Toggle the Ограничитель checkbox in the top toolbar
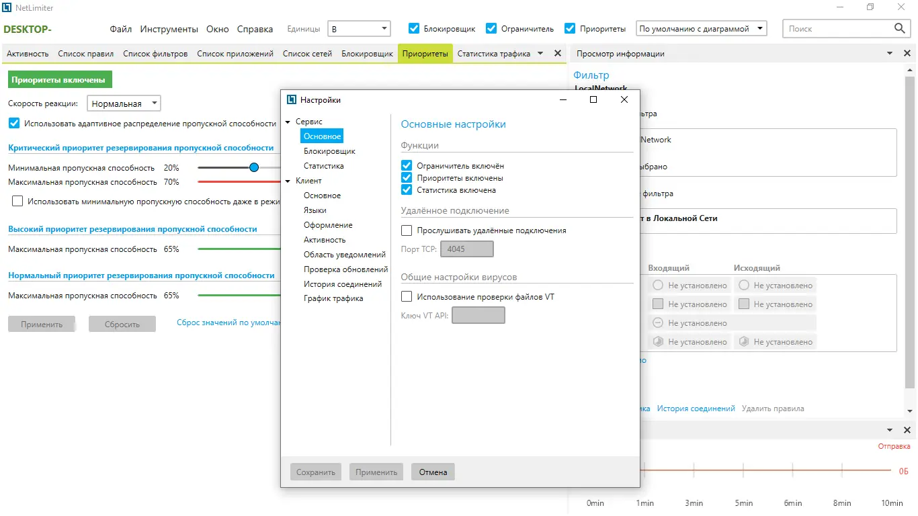 (491, 28)
